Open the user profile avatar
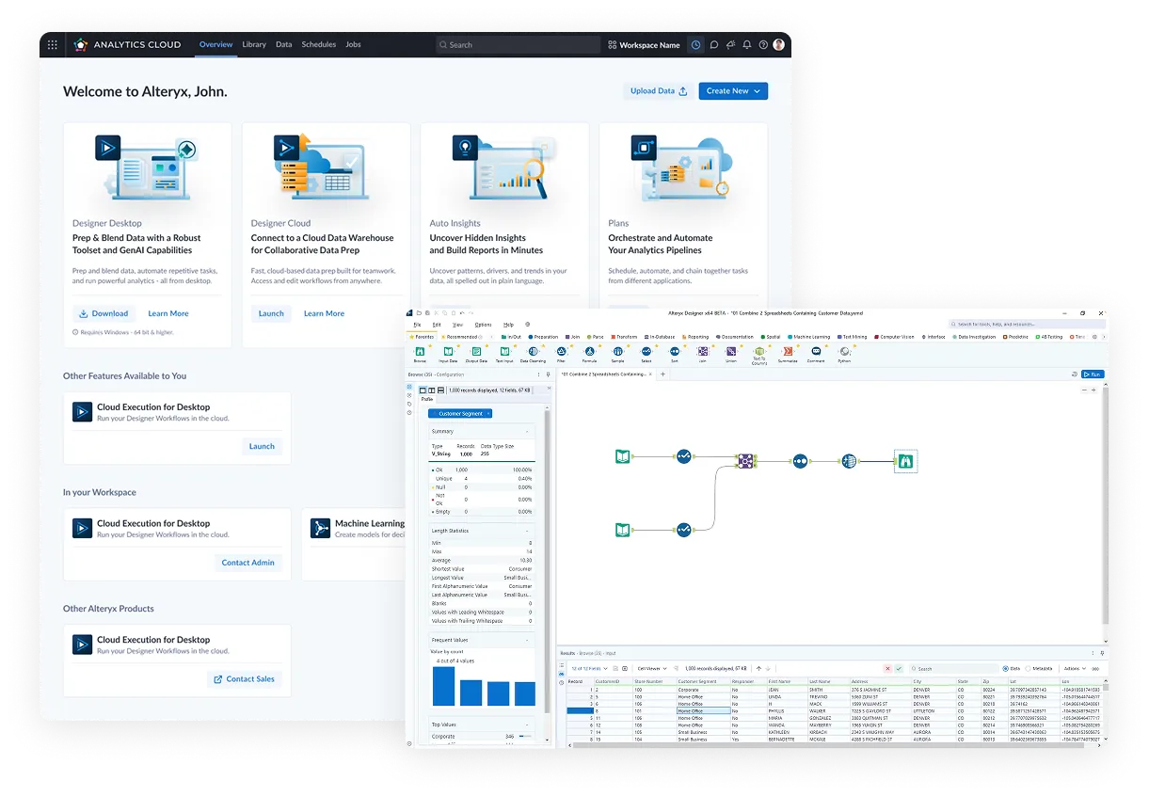The width and height of the screenshot is (1149, 796). pyautogui.click(x=779, y=44)
